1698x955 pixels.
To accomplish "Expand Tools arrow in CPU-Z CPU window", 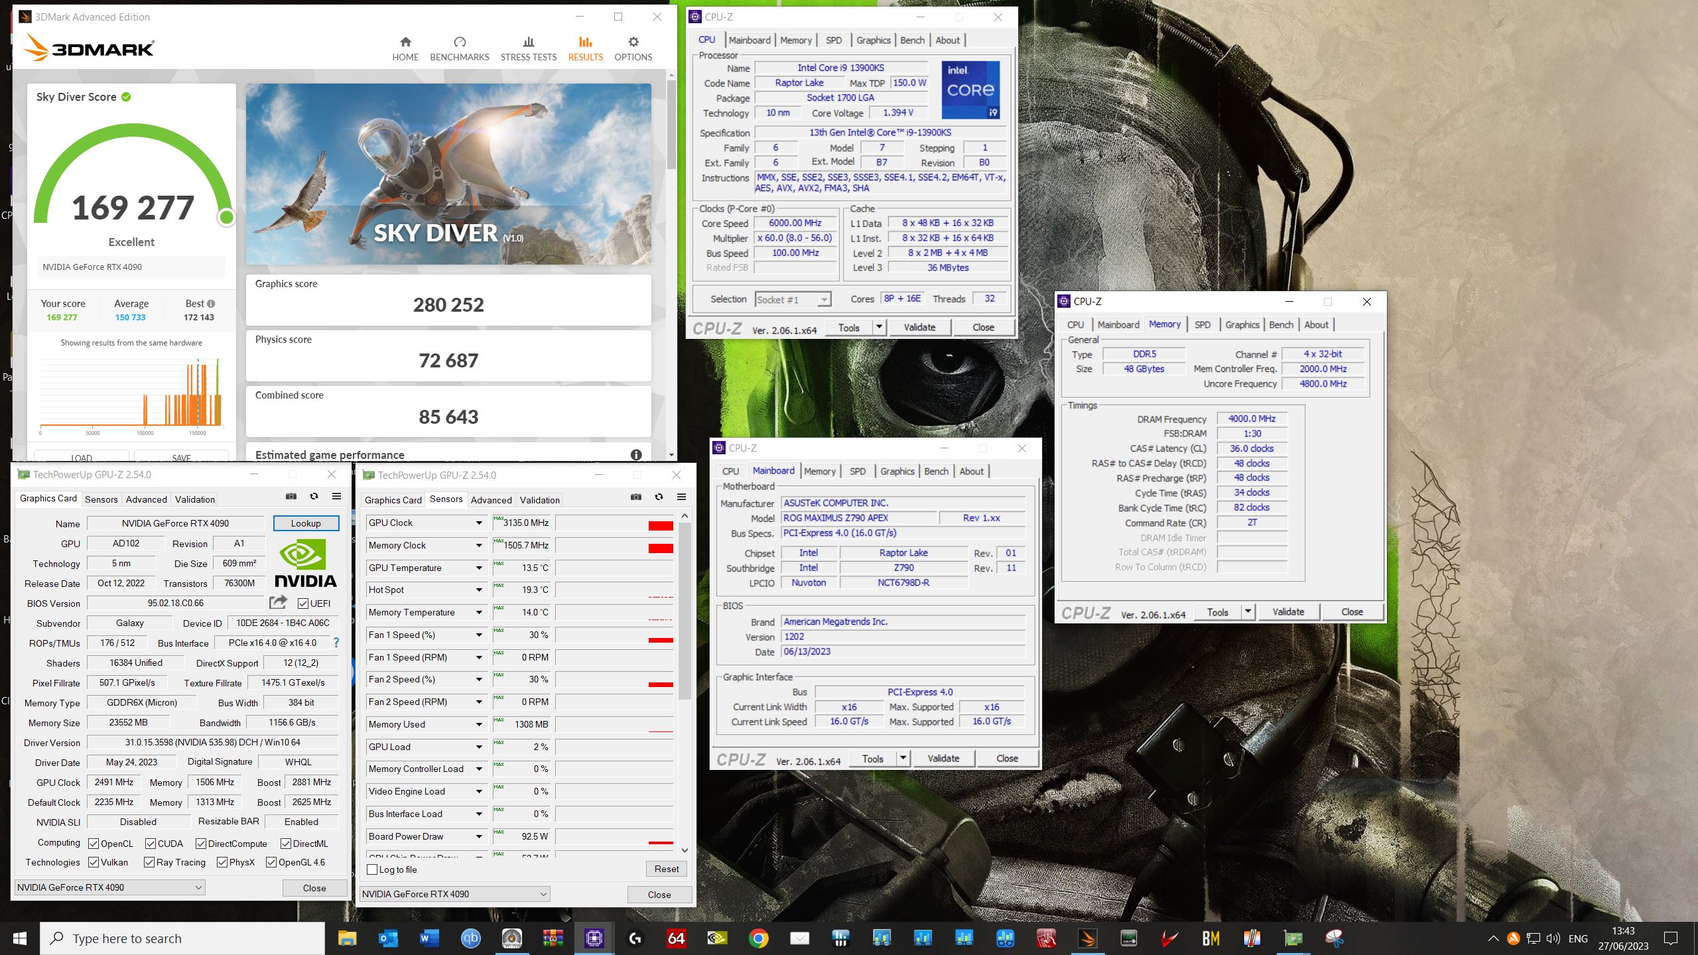I will (x=880, y=327).
